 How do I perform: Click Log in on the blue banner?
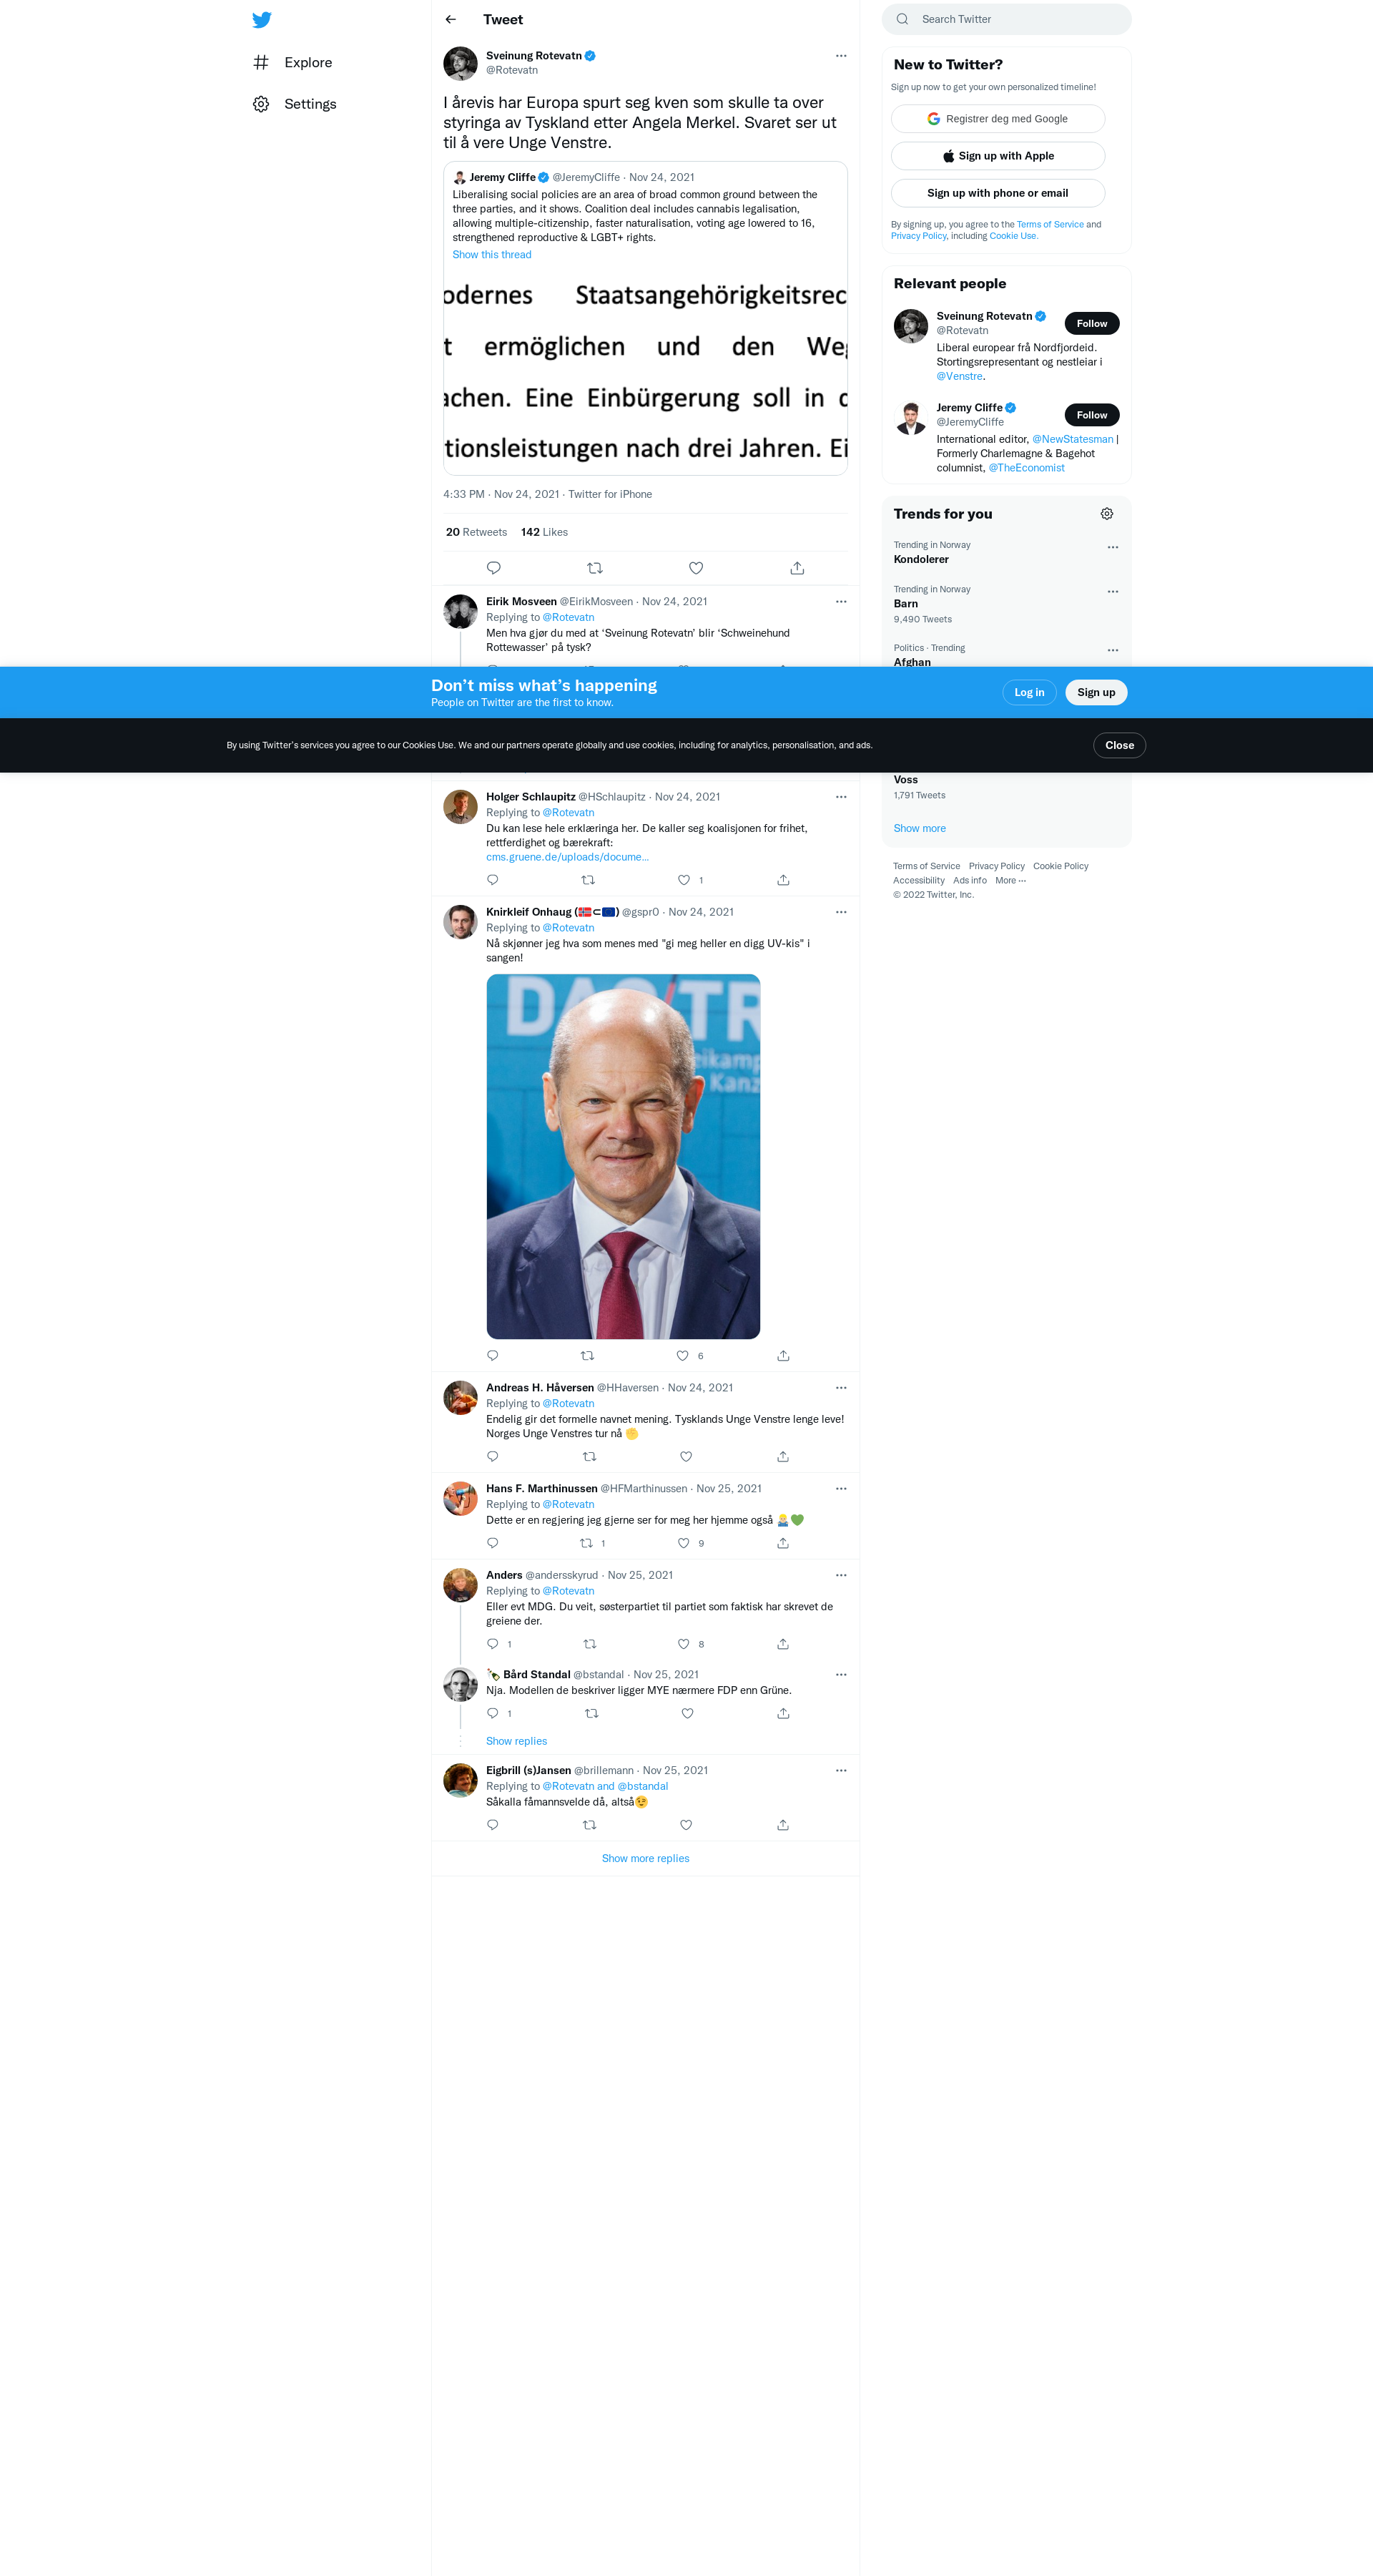1029,692
